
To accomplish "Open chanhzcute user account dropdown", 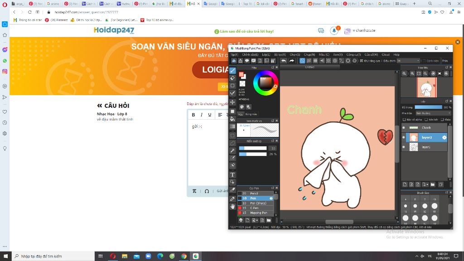I will (x=364, y=30).
